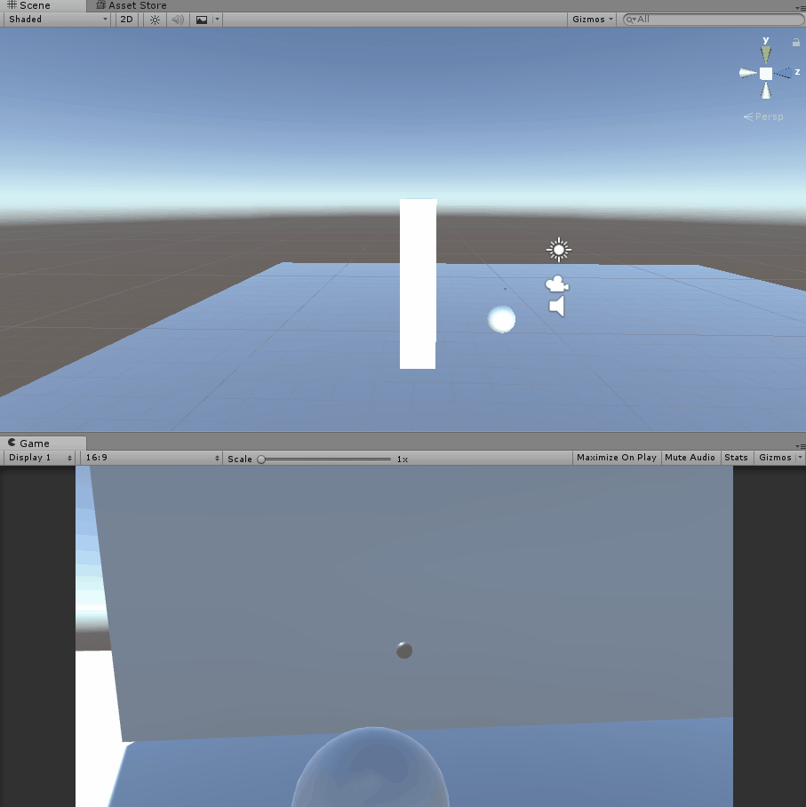Screen dimensions: 806x807
Task: Toggle the scene view rotation lock icon
Action: [x=795, y=42]
